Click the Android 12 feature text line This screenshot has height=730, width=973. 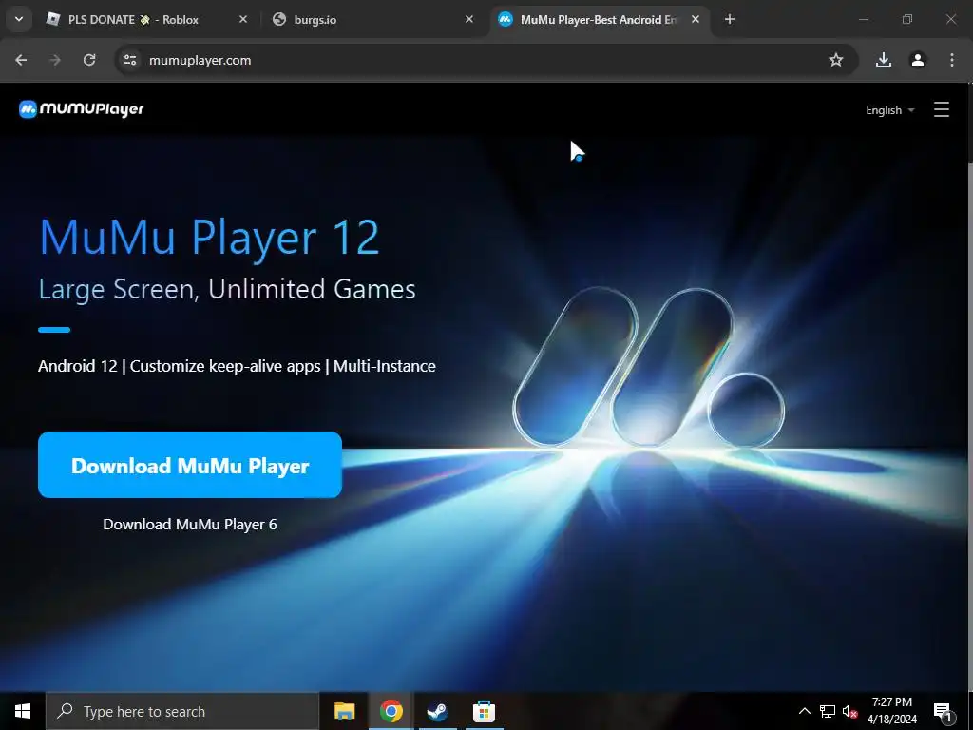point(237,366)
